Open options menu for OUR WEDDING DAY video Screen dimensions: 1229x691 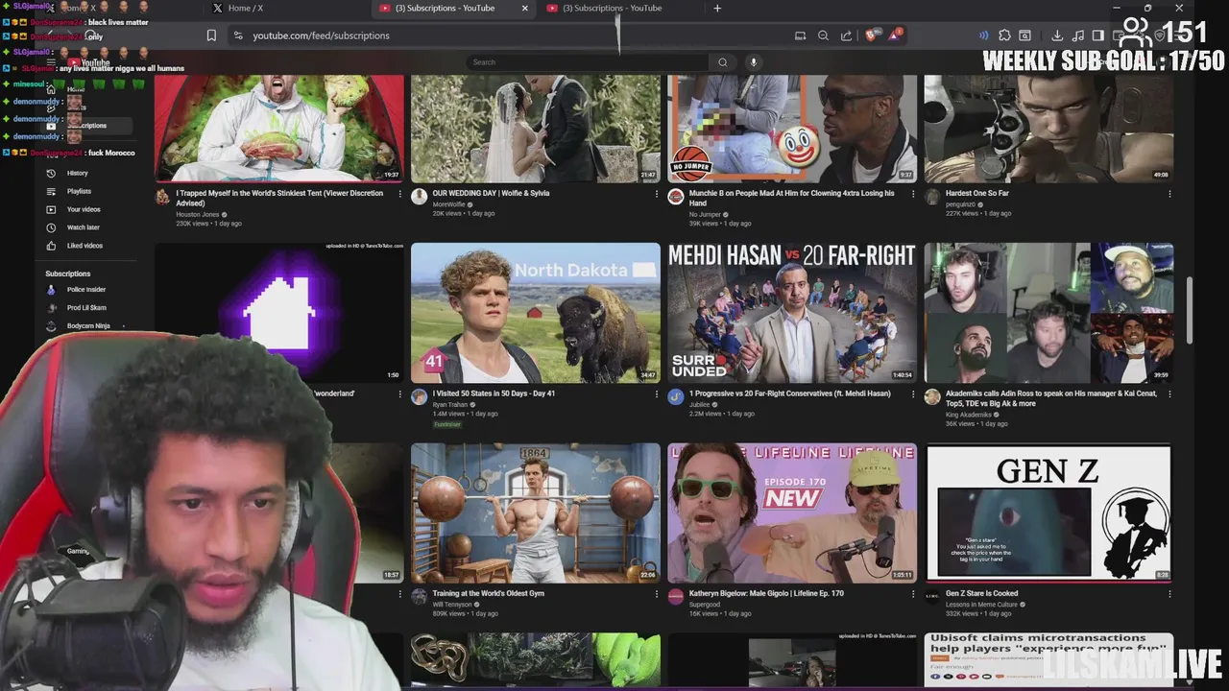(657, 194)
